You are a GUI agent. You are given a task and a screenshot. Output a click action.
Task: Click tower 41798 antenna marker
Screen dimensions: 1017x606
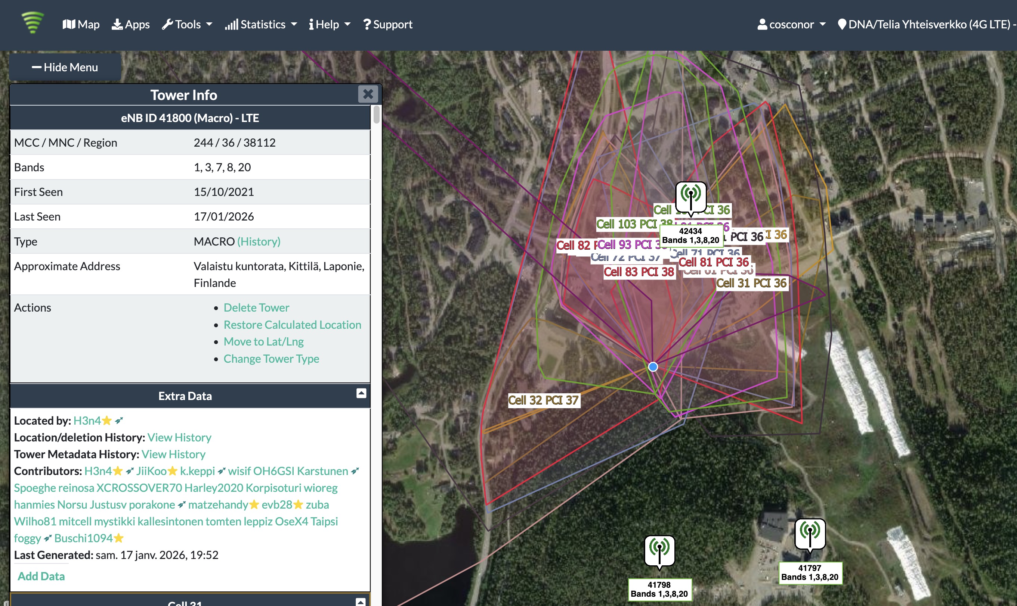click(659, 550)
